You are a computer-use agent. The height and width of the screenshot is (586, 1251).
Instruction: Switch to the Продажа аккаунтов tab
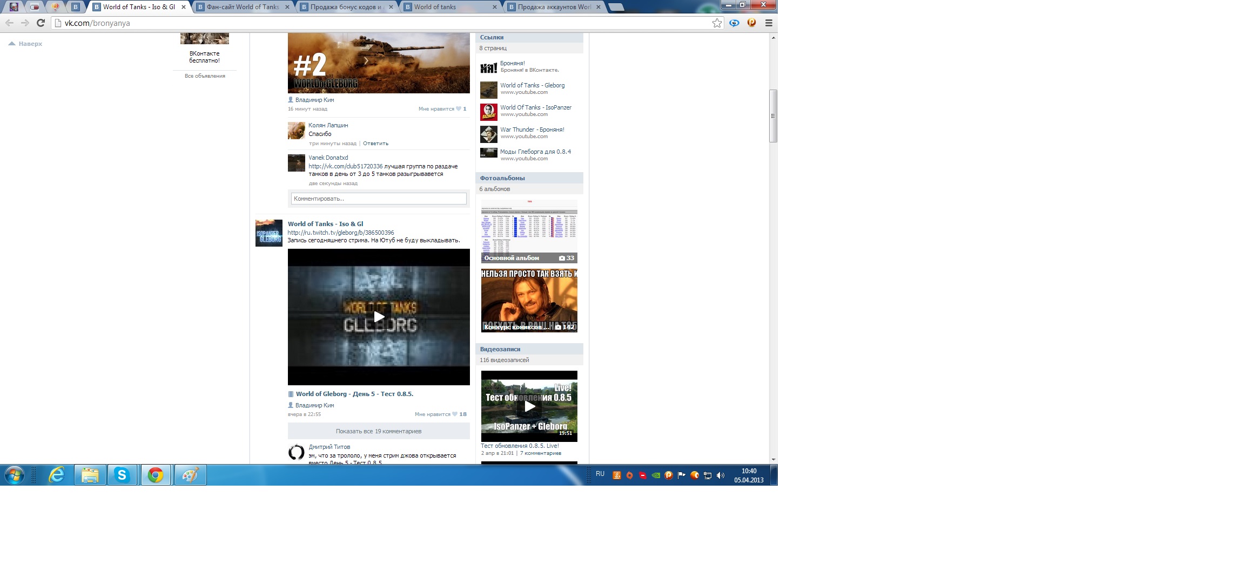point(555,7)
